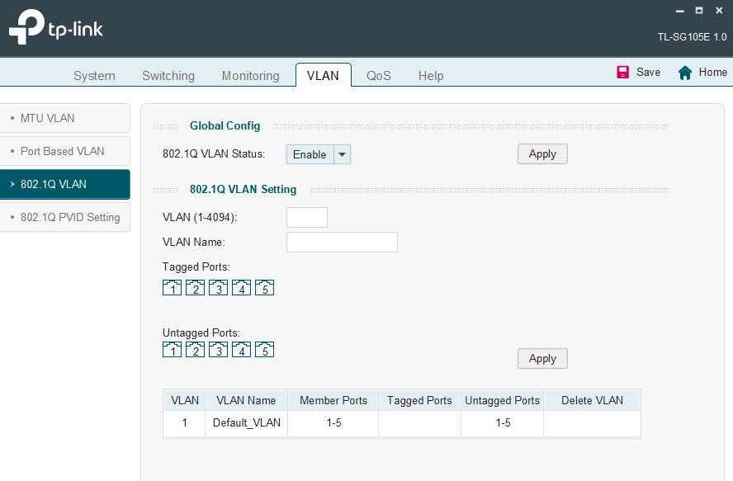The image size is (733, 481).
Task: Select port 1 icon under Tagged Ports
Action: 172,288
